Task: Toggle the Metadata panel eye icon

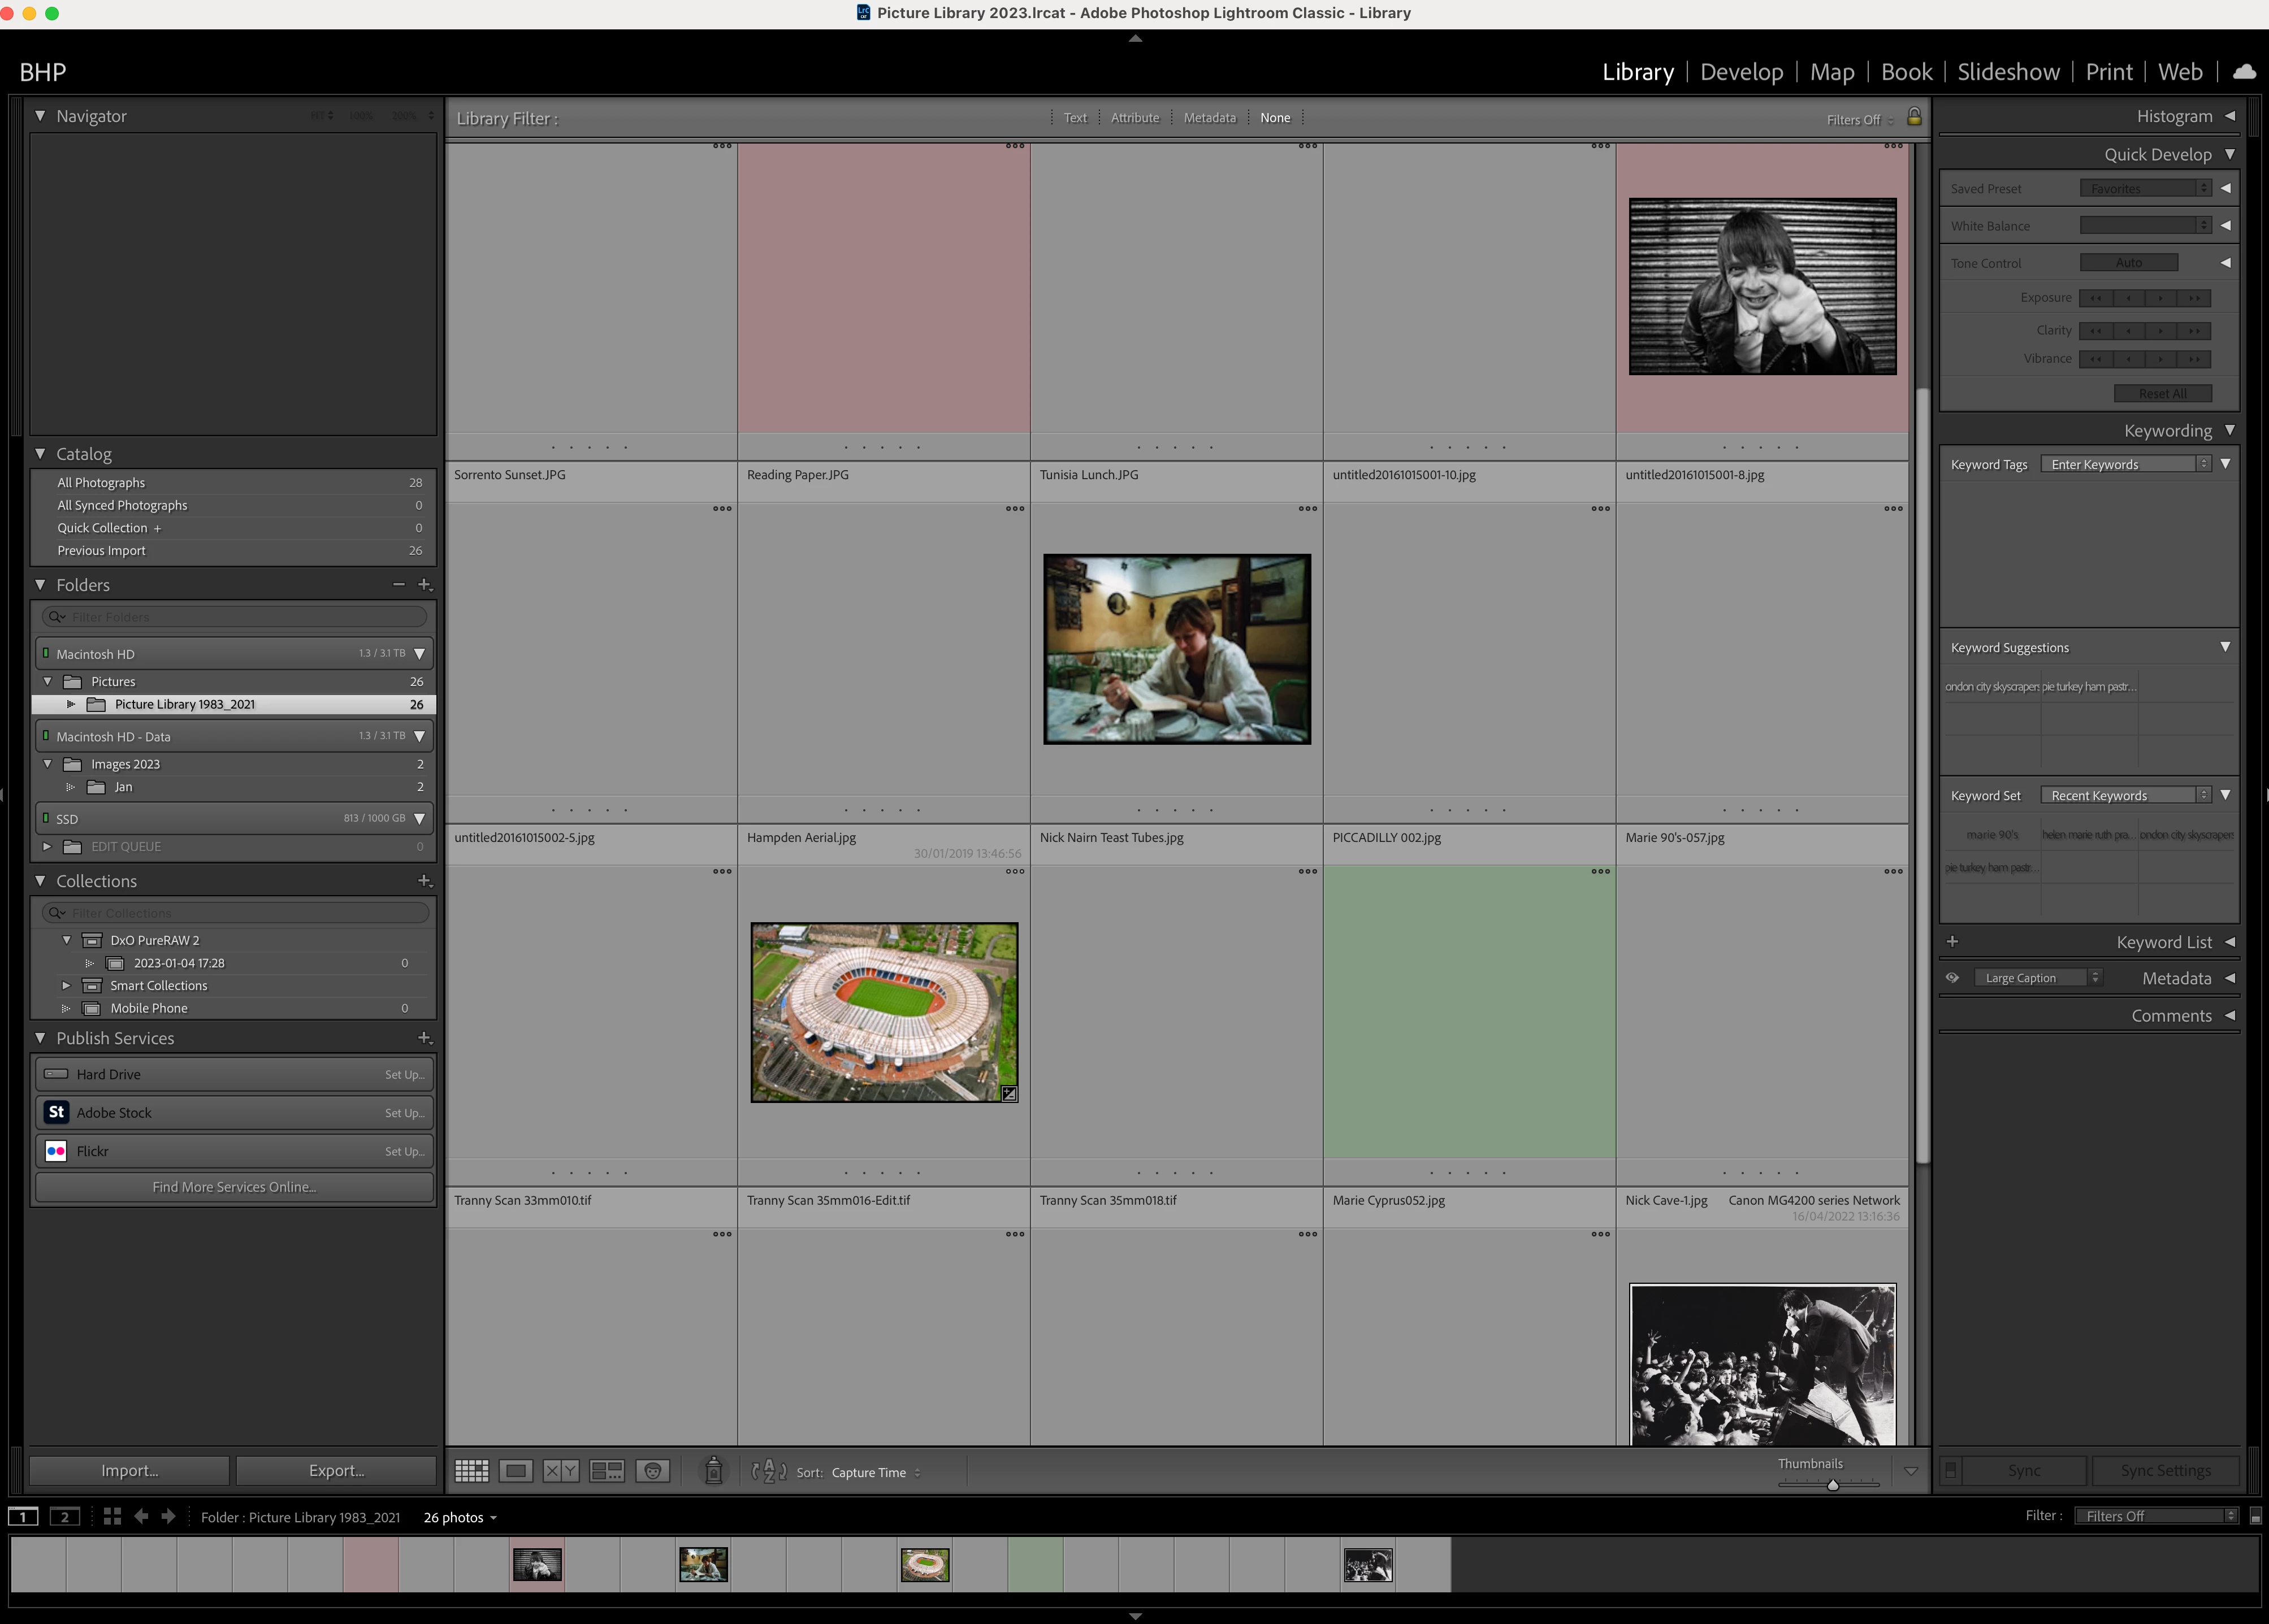Action: (x=1952, y=978)
